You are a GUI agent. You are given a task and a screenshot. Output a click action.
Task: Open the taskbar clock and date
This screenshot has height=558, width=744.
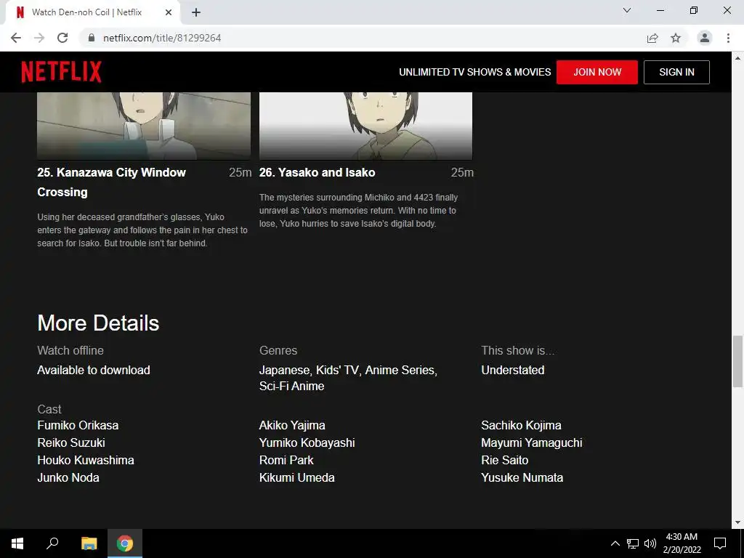coord(682,543)
